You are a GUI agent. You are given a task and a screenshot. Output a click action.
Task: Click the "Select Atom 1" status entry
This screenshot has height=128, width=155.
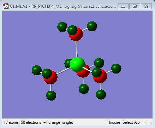click(x=134, y=122)
